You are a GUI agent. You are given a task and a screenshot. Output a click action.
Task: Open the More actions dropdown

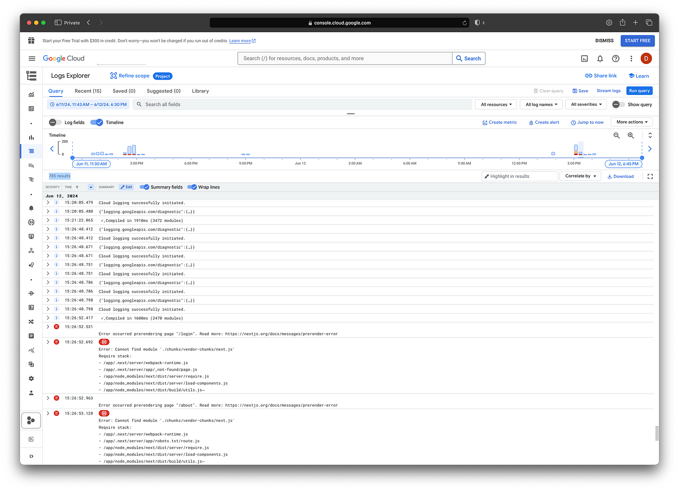pos(632,122)
